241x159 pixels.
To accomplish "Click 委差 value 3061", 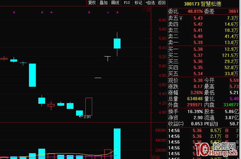I will (233, 11).
